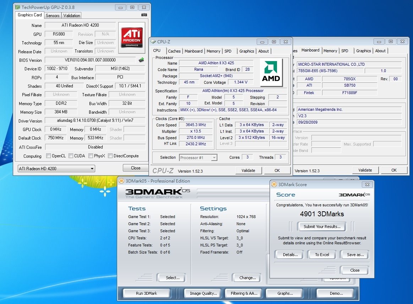This screenshot has width=413, height=304.
Task: Open the Processor #1 selection dropdown
Action: 198,158
